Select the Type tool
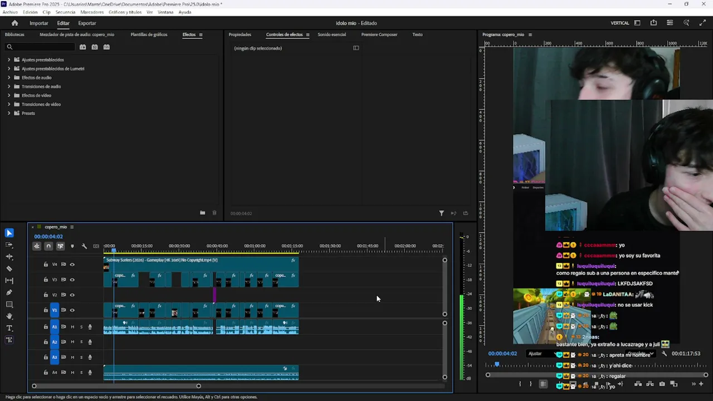Viewport: 713px width, 401px height. coord(9,328)
